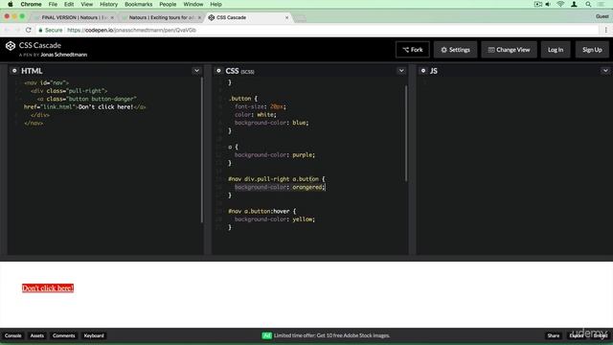Open CSS editor settings gear

point(219,71)
